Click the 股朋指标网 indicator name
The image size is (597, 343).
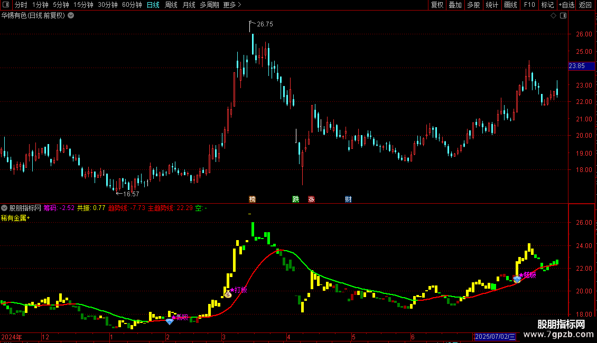click(25, 208)
